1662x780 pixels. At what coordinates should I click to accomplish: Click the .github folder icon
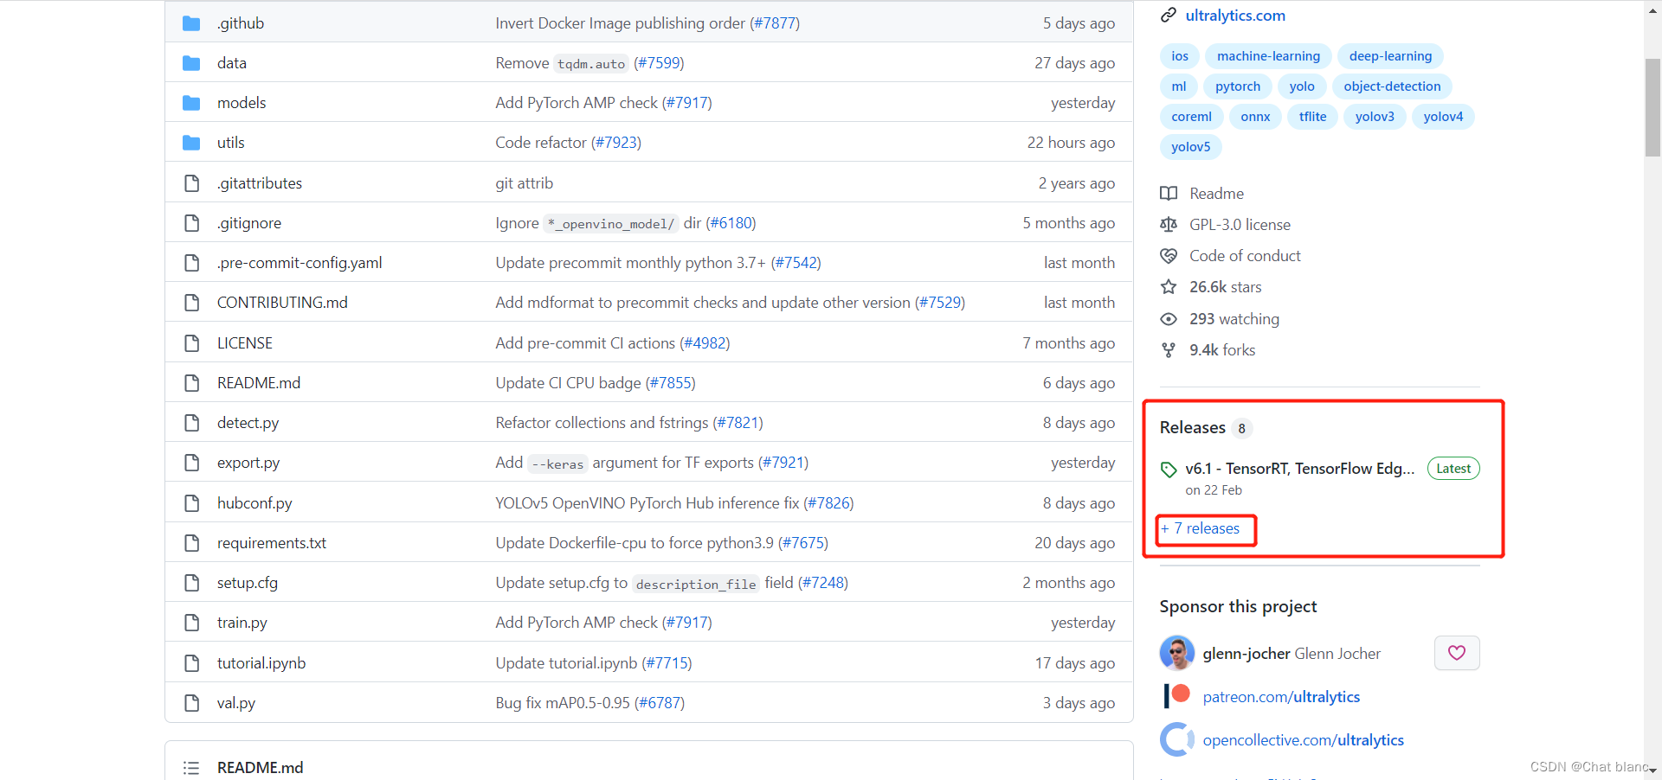click(x=191, y=23)
